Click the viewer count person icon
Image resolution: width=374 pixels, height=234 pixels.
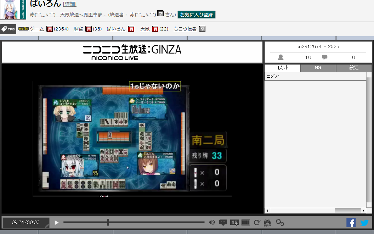(x=281, y=57)
